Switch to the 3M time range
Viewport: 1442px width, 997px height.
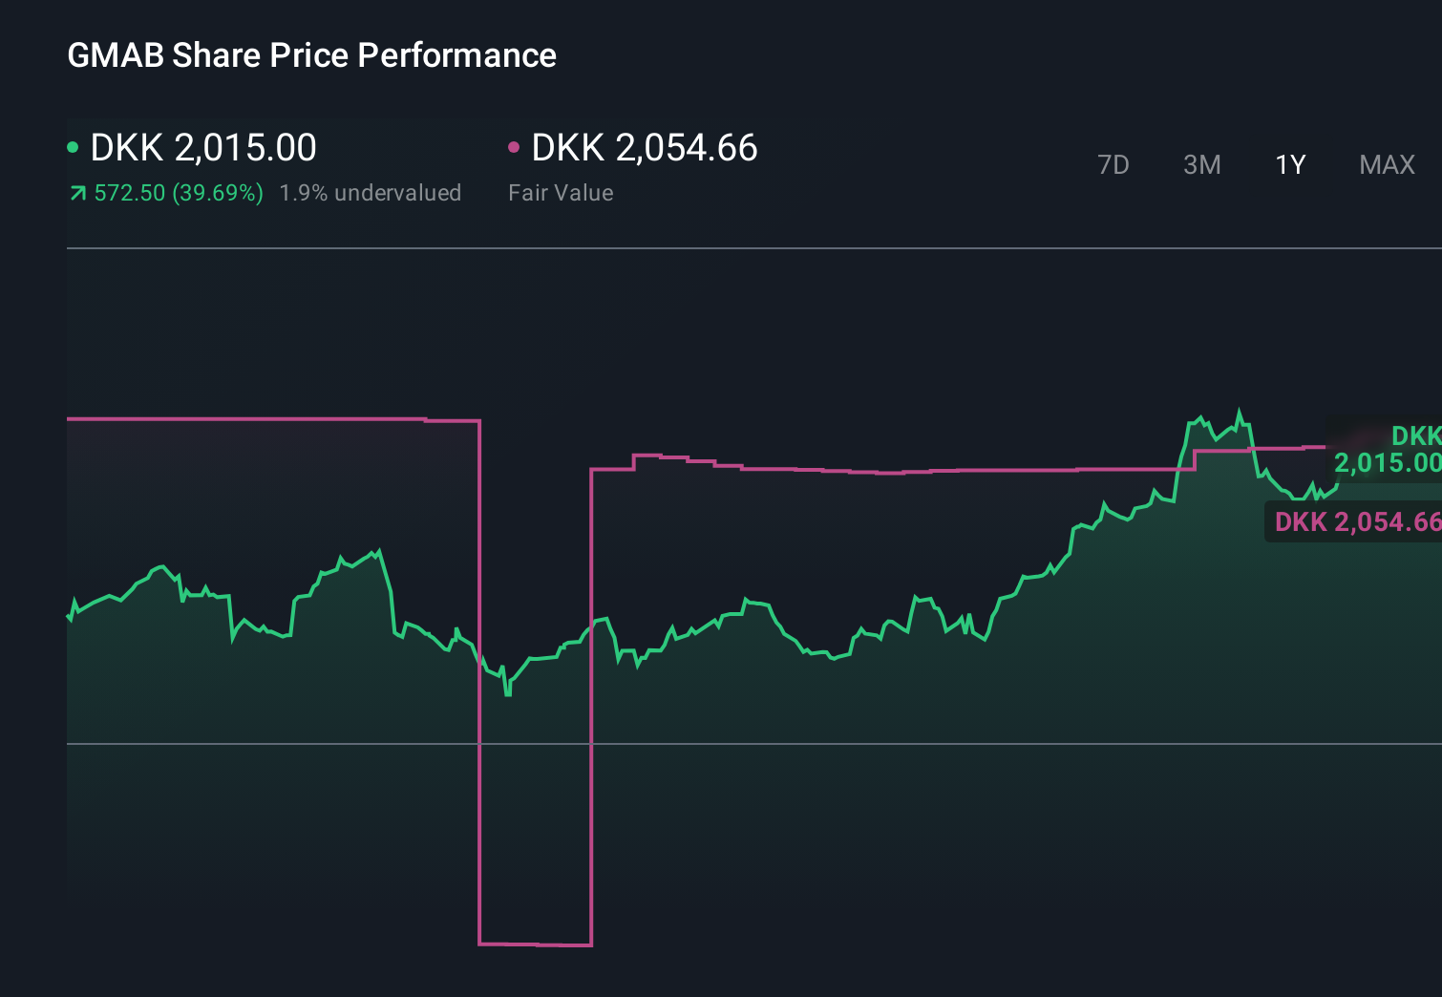click(x=1201, y=164)
